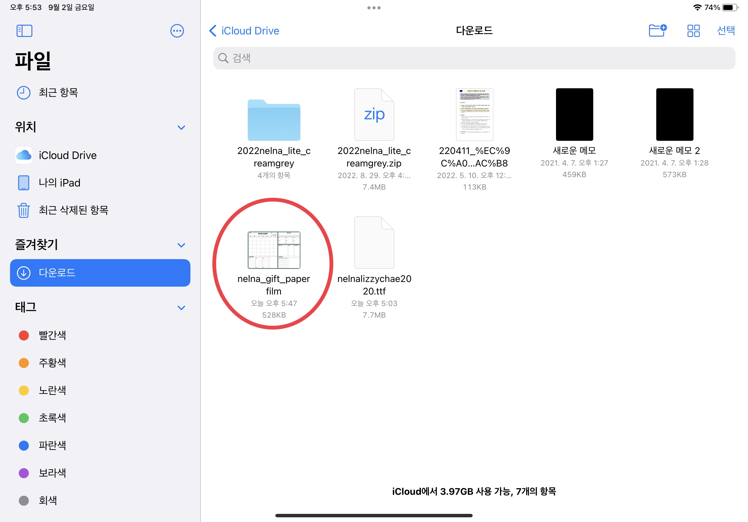Open the nelna_gift_paper film file
This screenshot has width=748, height=522.
pos(274,250)
